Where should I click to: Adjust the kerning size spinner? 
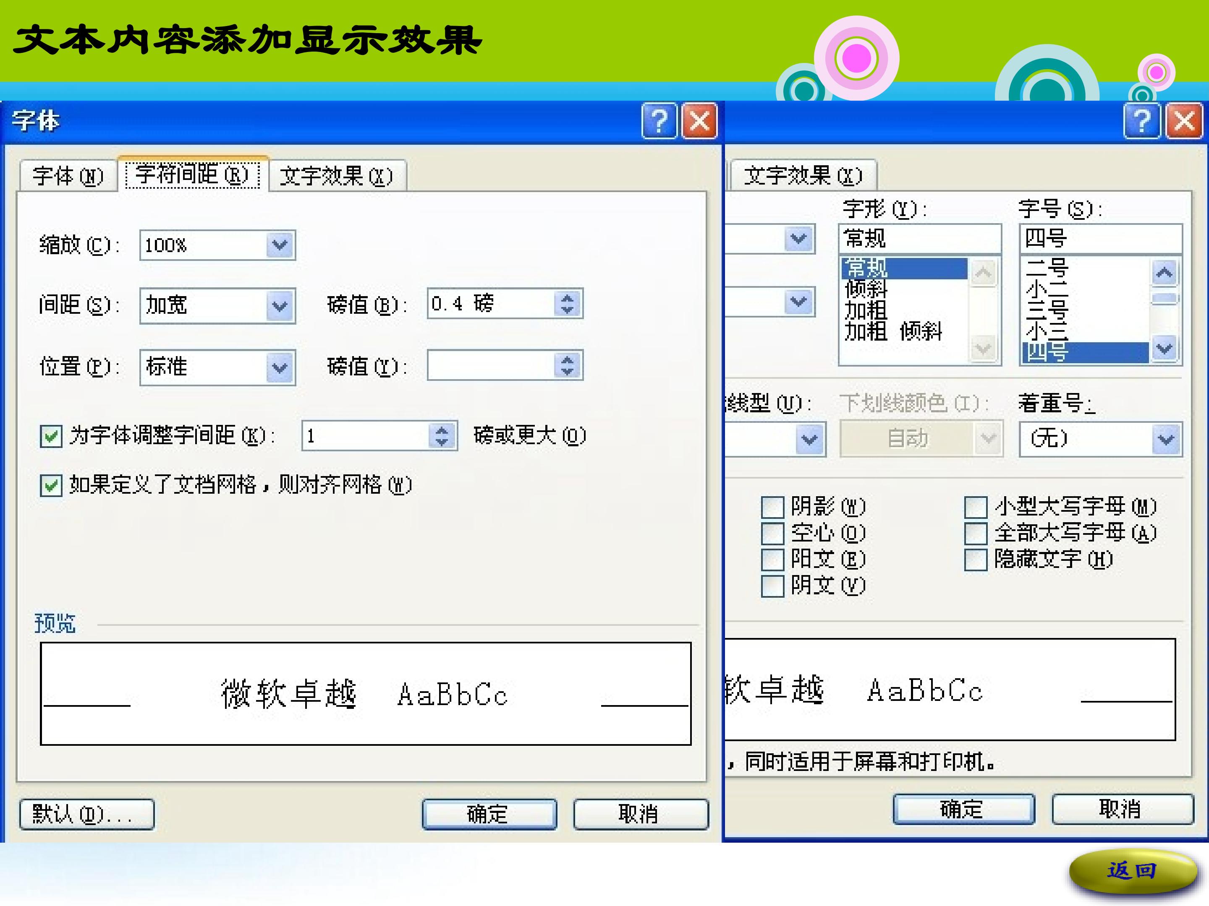tap(442, 436)
